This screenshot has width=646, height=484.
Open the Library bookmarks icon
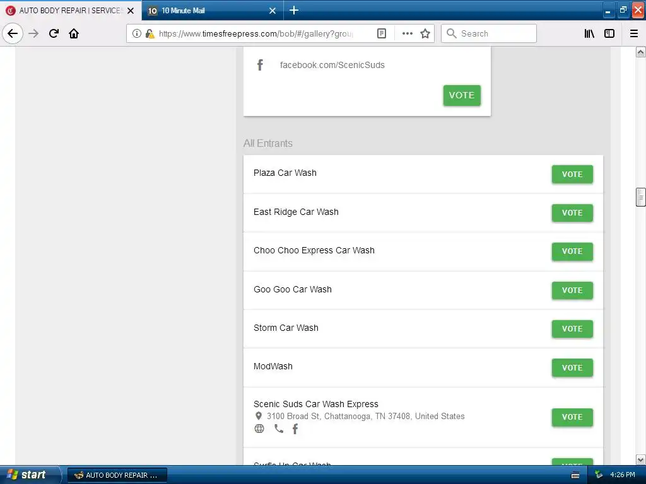(589, 33)
